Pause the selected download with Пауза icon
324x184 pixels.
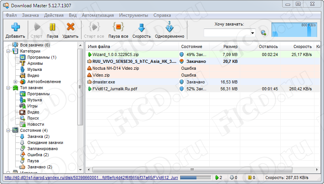52,27
